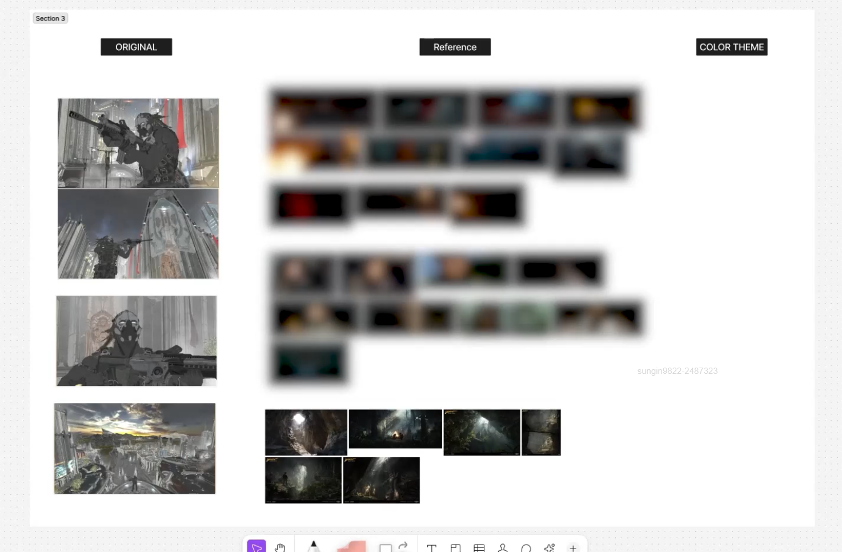
Task: Select the ORIGINAL heading label
Action: 136,47
